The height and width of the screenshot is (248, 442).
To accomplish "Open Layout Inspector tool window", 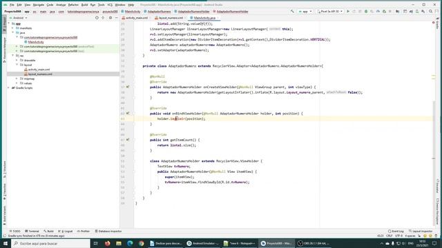I will (421, 231).
